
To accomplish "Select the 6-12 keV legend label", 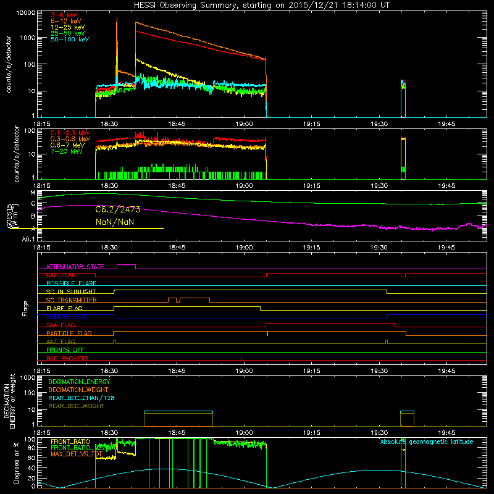I will click(66, 21).
